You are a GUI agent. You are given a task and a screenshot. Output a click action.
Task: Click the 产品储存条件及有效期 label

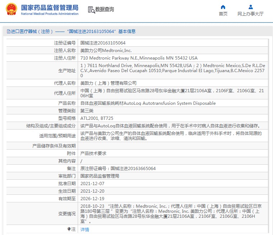[54, 146]
